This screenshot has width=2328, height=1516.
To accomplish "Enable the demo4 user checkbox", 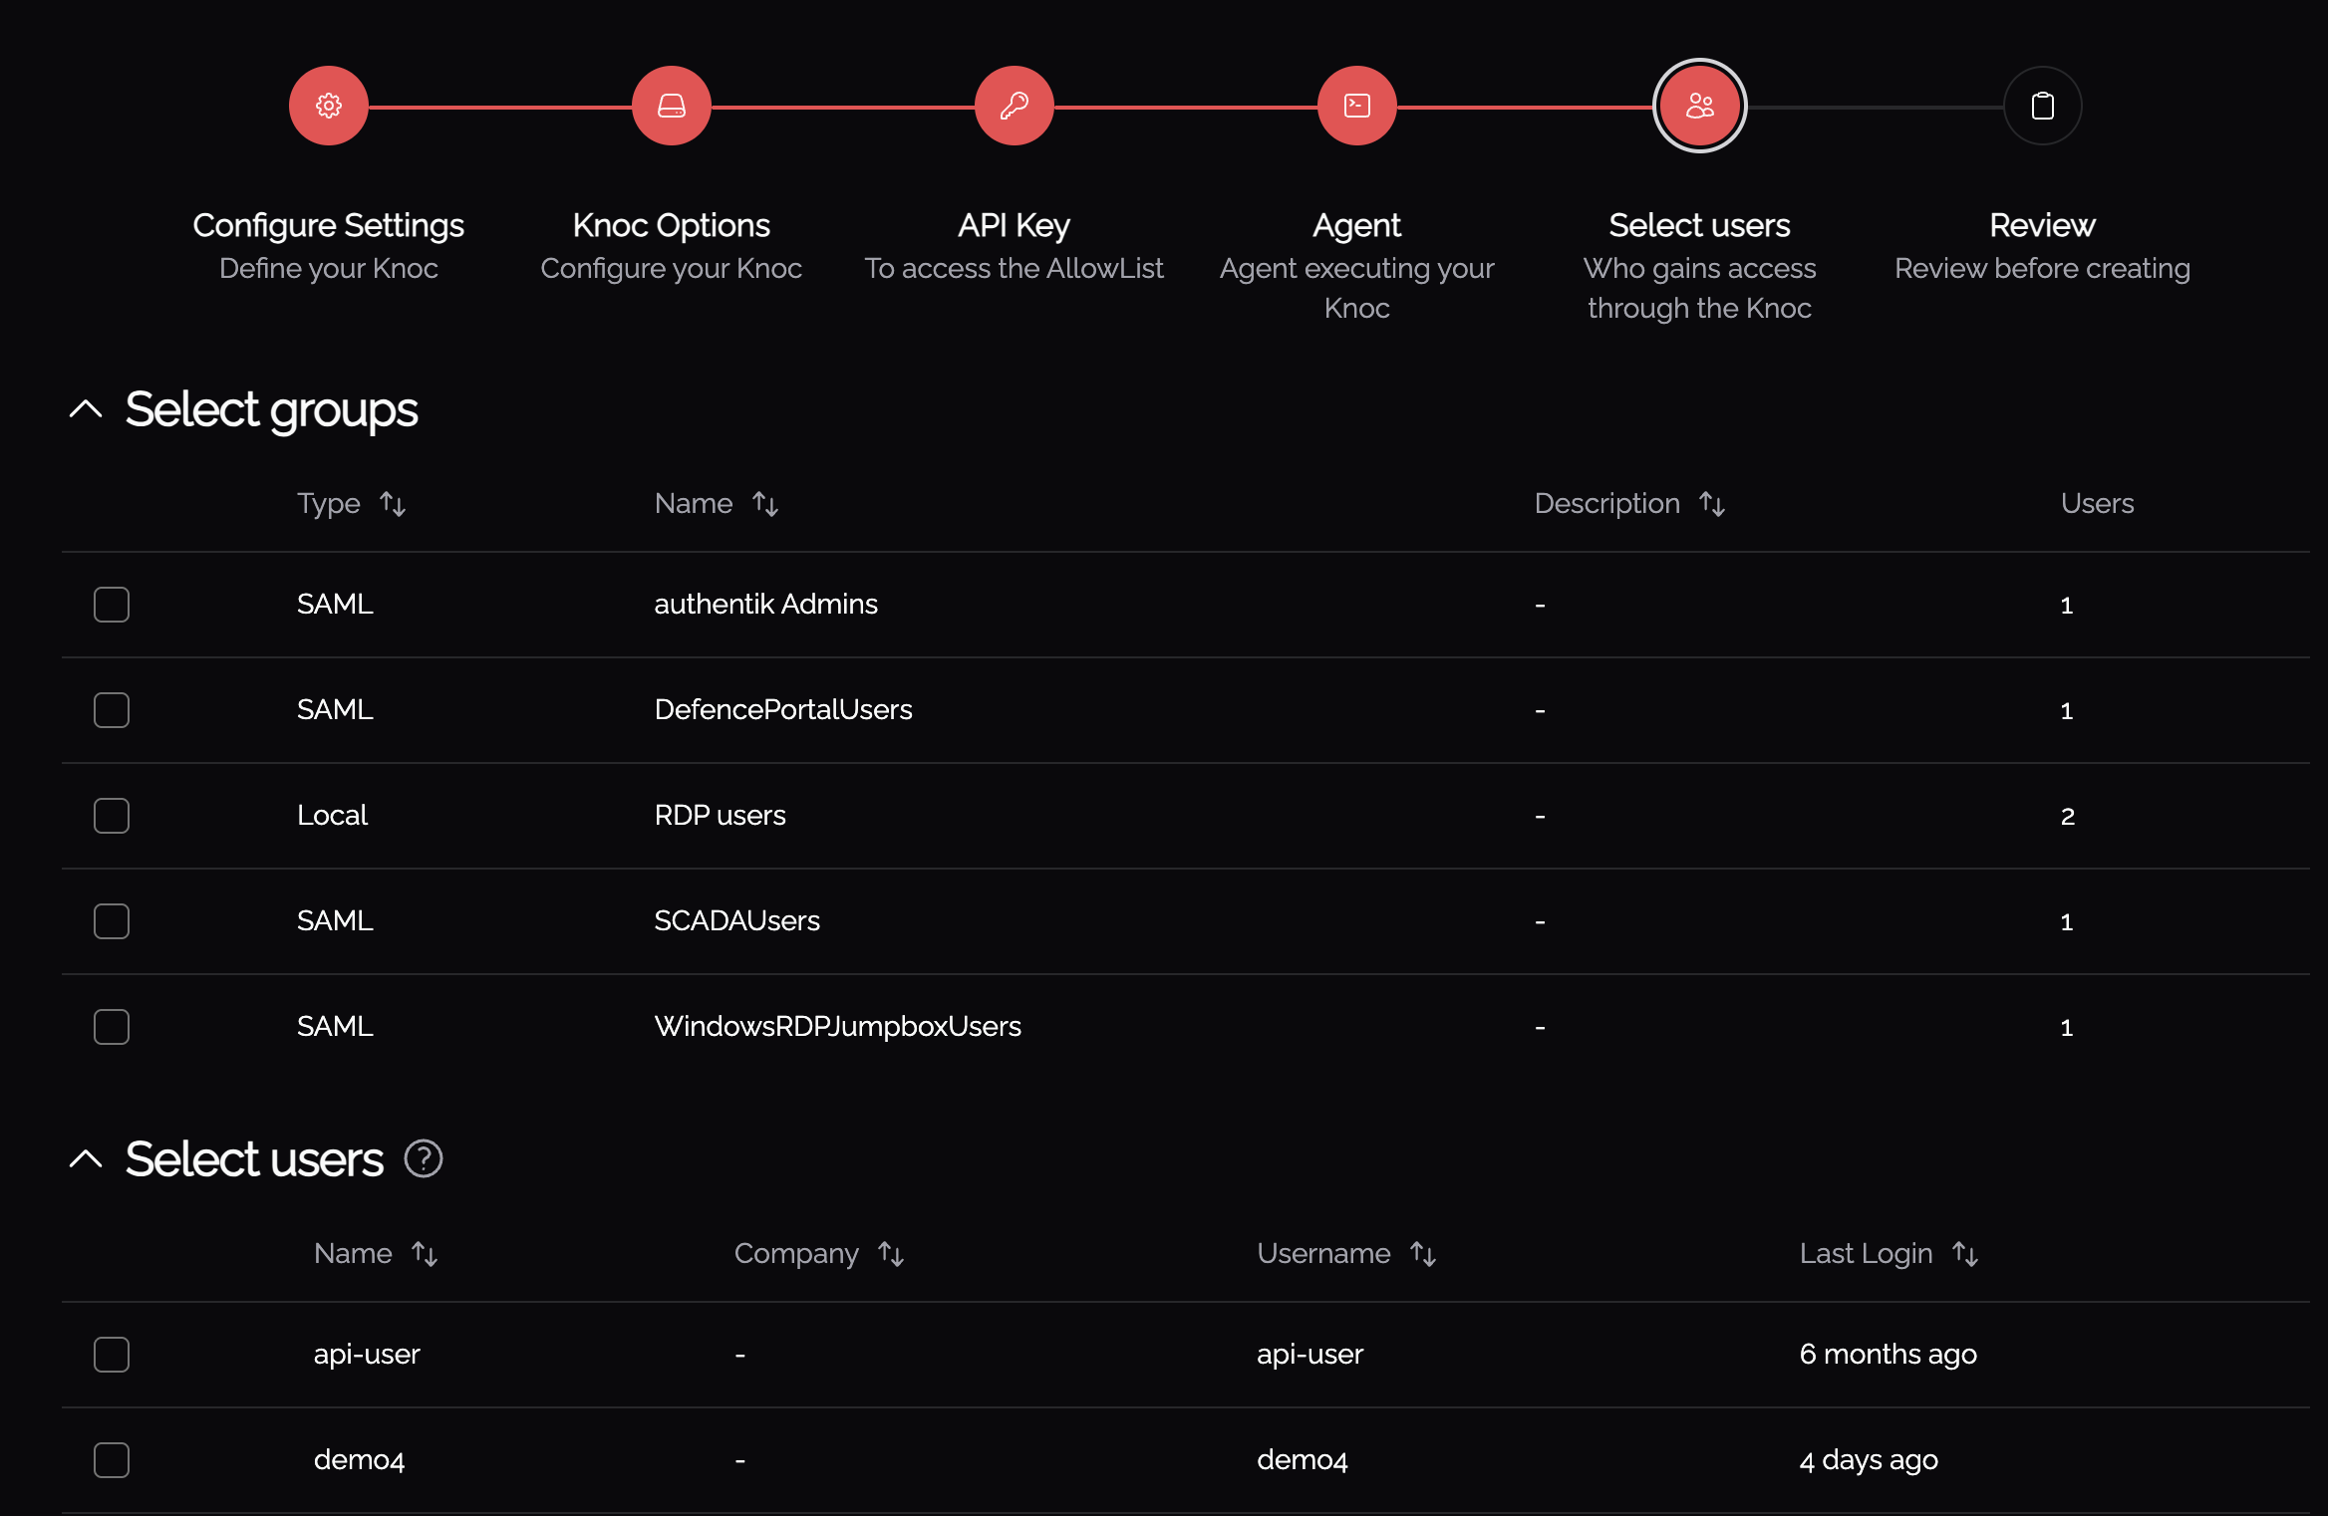I will click(112, 1460).
